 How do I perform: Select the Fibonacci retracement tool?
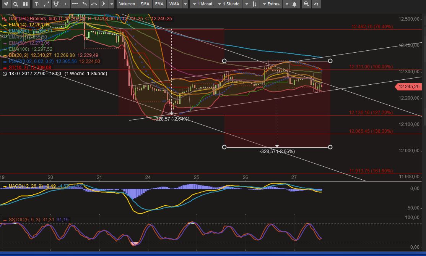coord(56,4)
